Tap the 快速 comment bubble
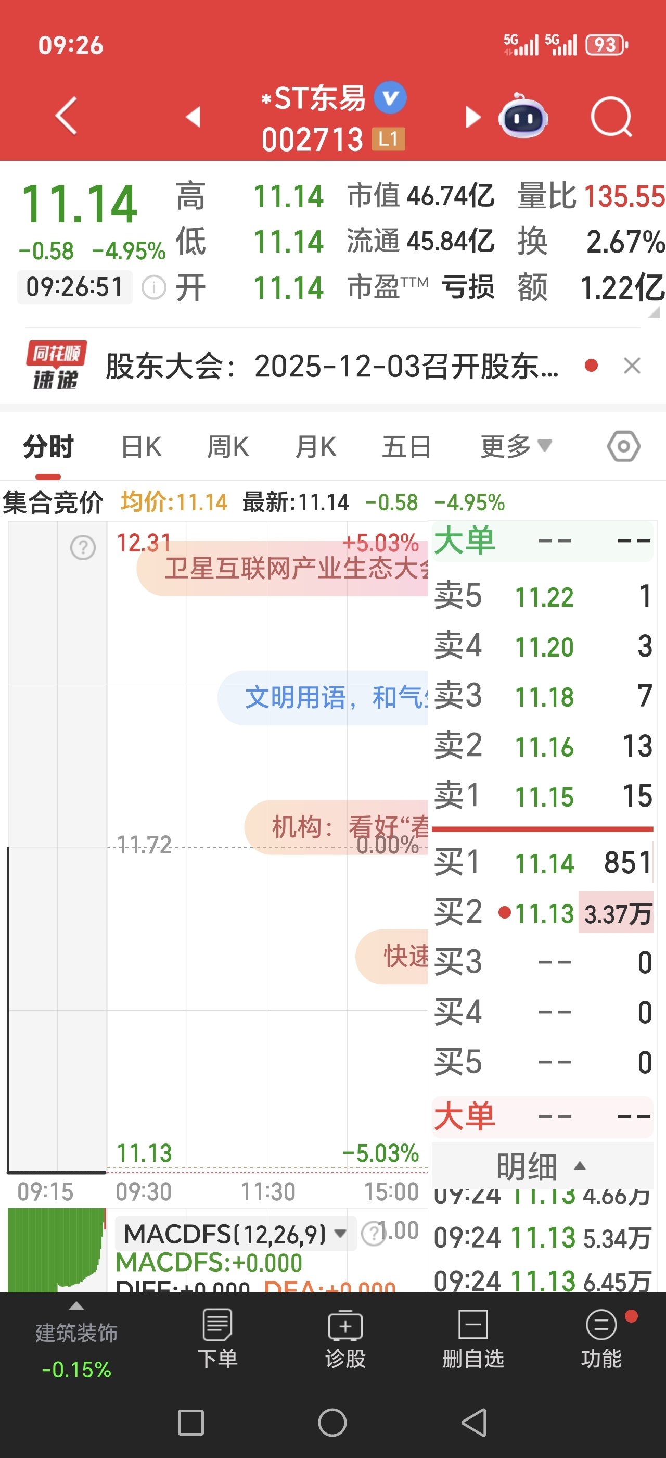Image resolution: width=666 pixels, height=1458 pixels. pyautogui.click(x=392, y=957)
